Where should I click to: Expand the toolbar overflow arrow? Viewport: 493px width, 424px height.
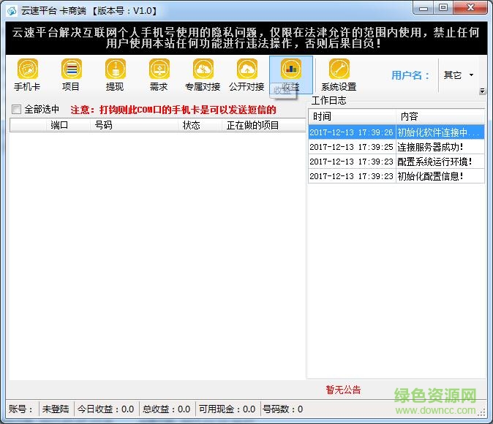(x=482, y=91)
